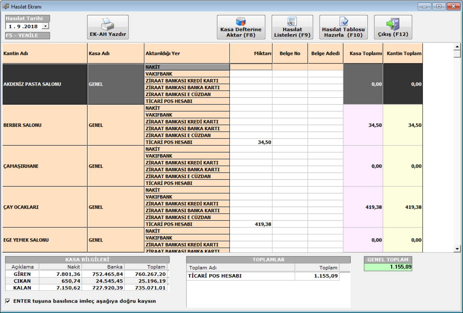Click the GENEL TOPLAM green value field

tap(388, 267)
